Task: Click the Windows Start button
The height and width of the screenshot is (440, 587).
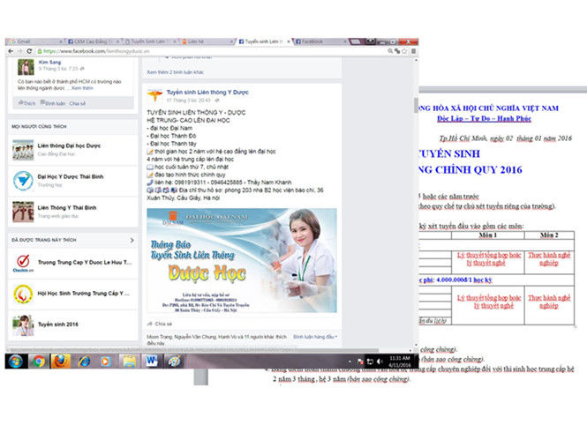Action: click(14, 361)
